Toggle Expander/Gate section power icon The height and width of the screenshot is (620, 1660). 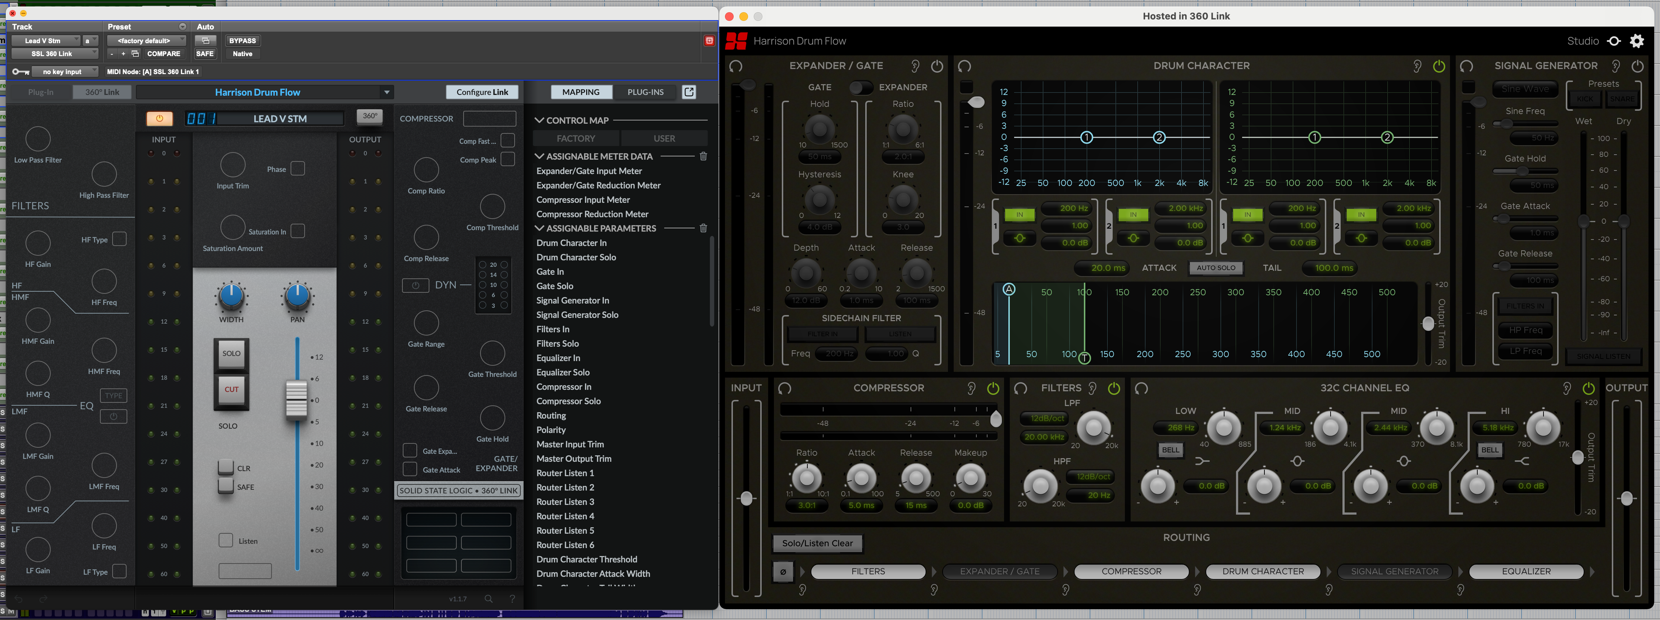coord(937,66)
